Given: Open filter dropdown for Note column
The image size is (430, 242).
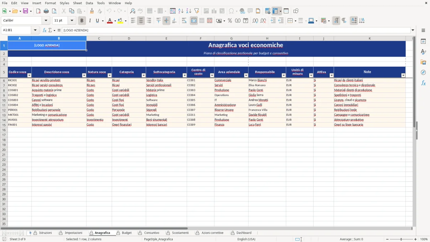Looking at the screenshot, I should click(x=403, y=75).
